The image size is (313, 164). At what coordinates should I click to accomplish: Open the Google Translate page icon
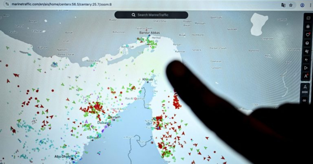point(283,5)
